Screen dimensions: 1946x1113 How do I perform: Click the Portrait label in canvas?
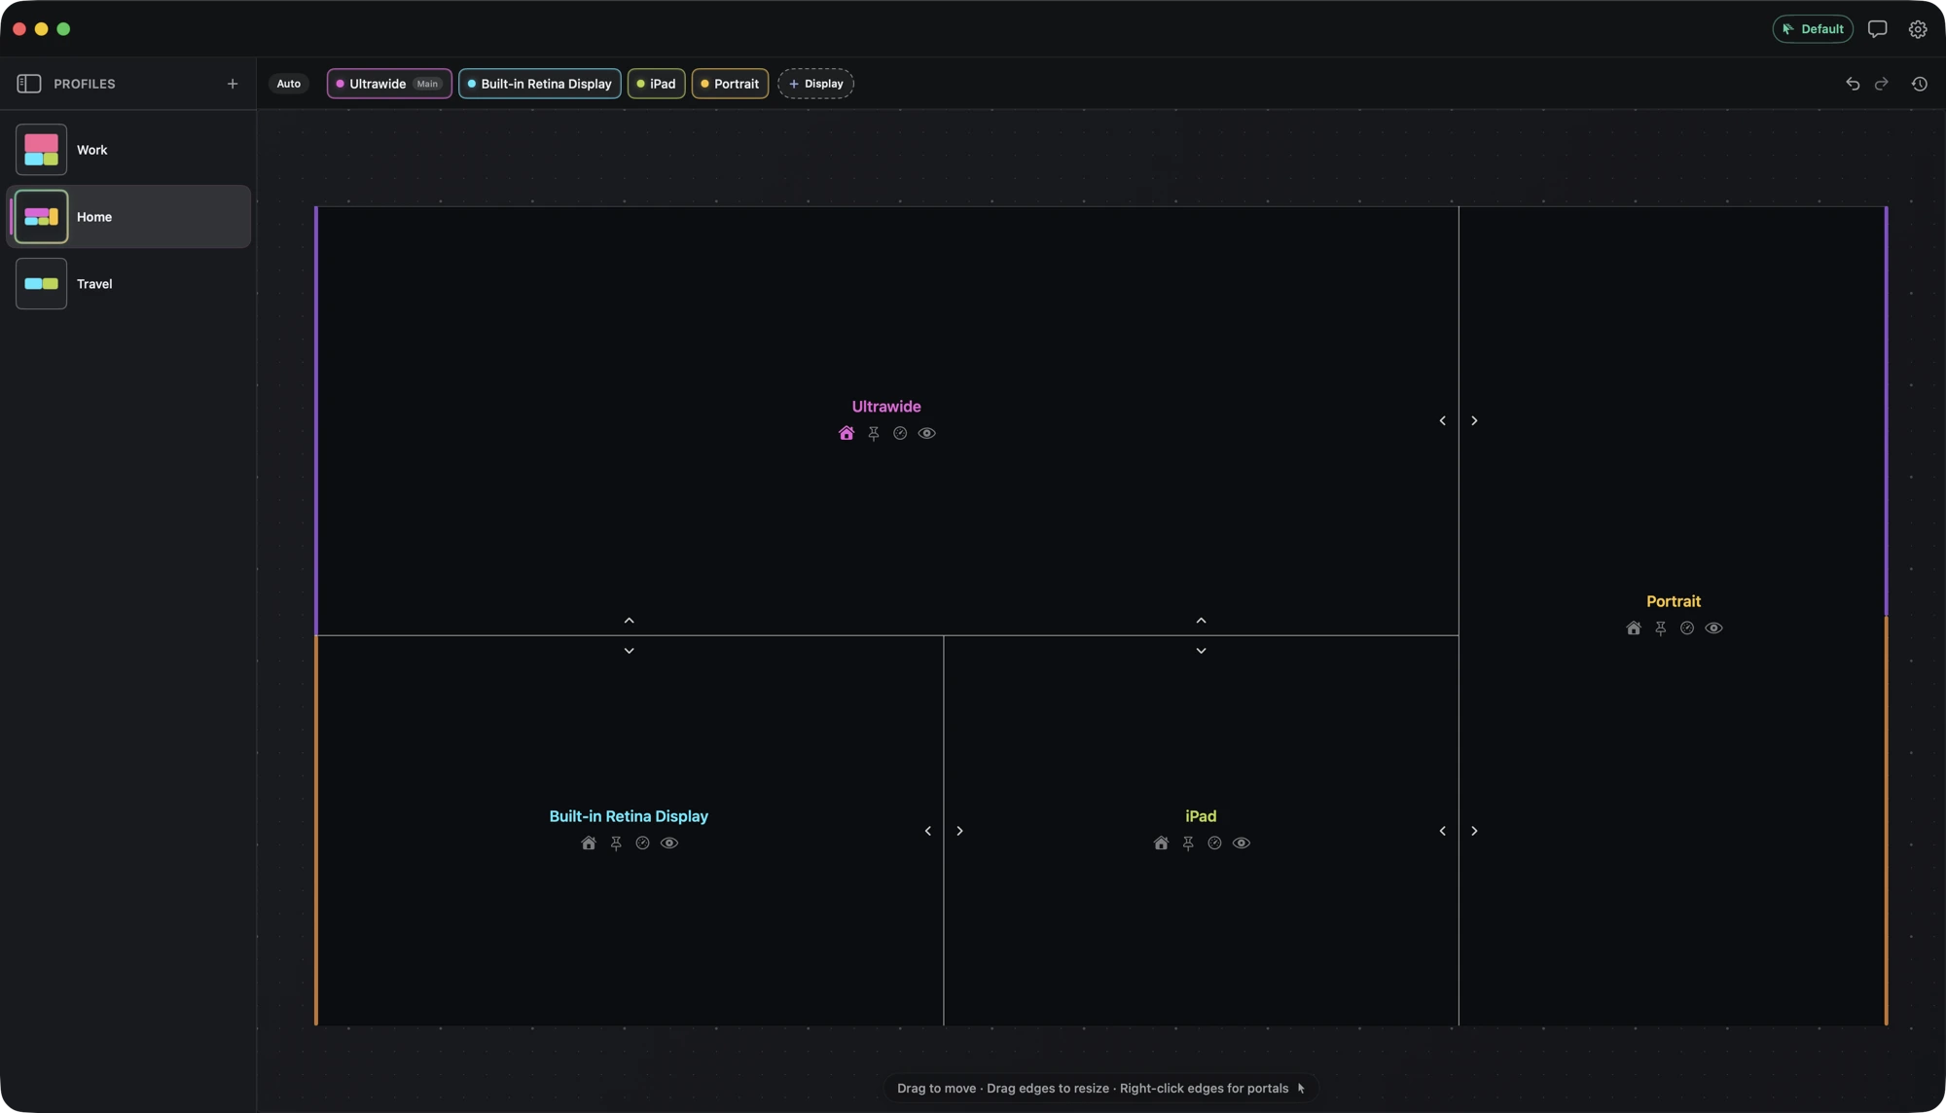[x=1674, y=601]
